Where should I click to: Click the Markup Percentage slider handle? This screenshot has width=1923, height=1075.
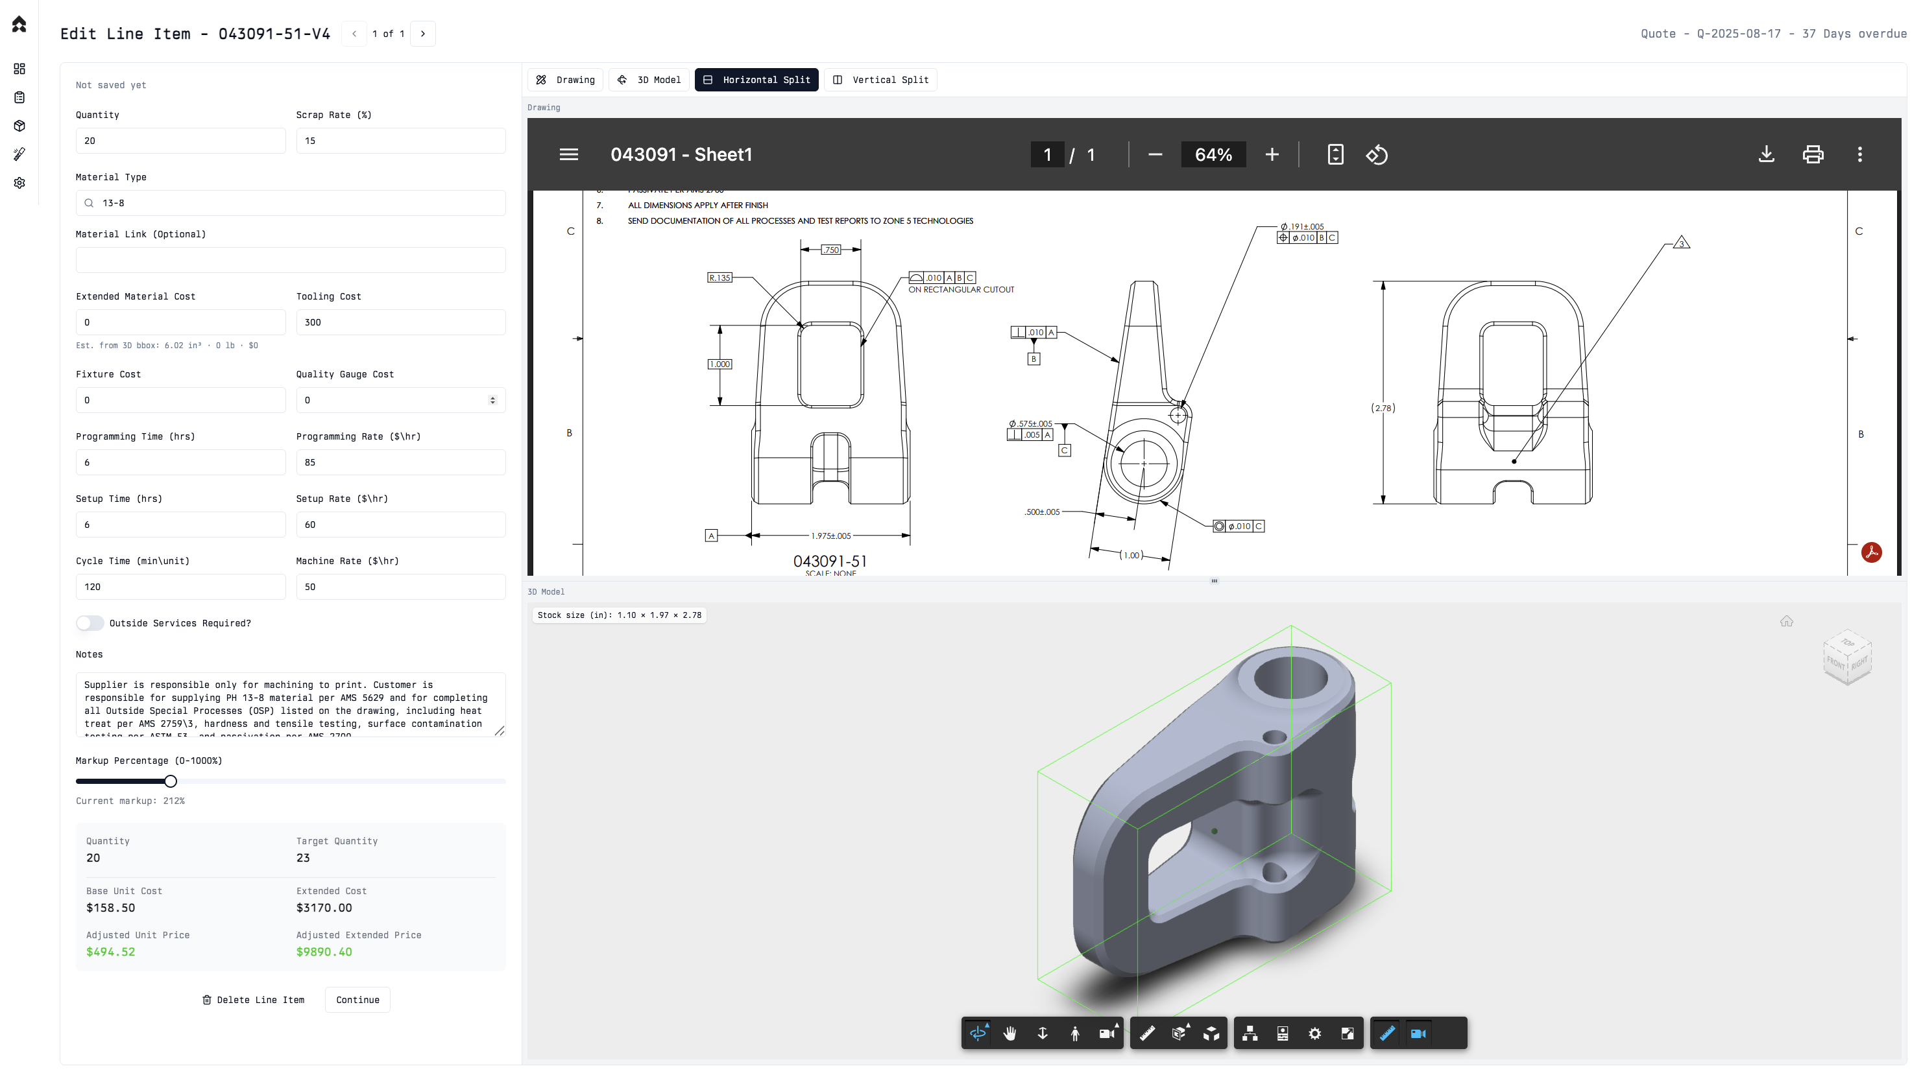point(170,781)
